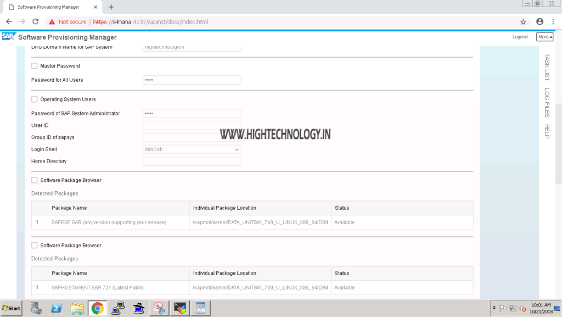Show hidden system tray icons
Viewport: 562px width, 317px height.
pyautogui.click(x=494, y=308)
